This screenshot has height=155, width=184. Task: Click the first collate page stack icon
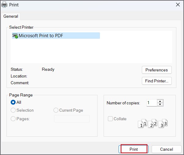(142, 124)
